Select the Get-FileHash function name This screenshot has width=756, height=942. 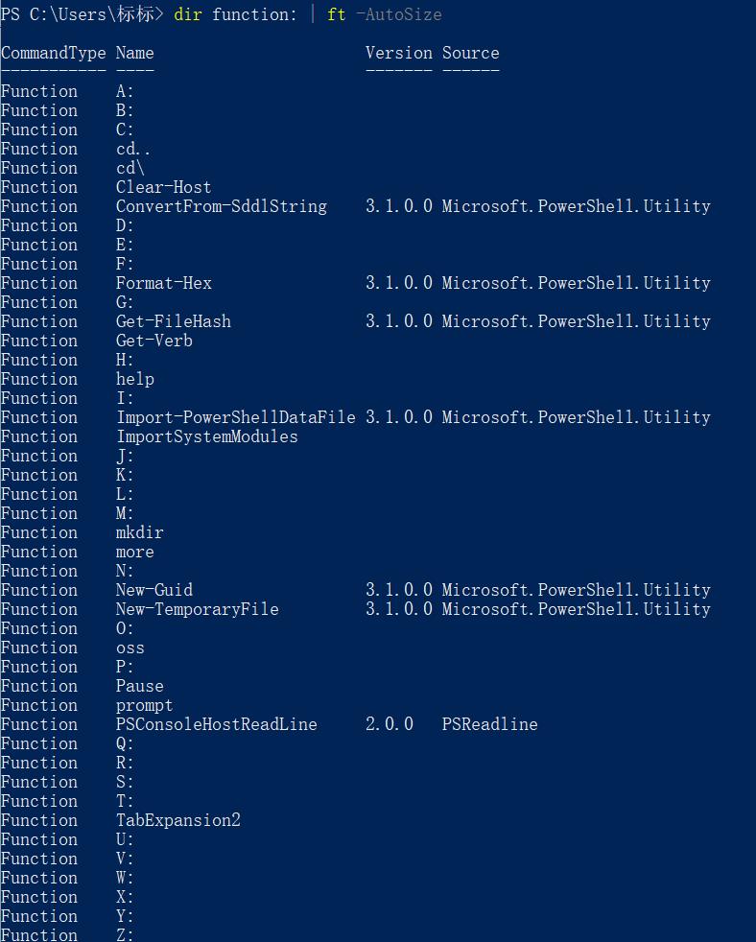(173, 321)
